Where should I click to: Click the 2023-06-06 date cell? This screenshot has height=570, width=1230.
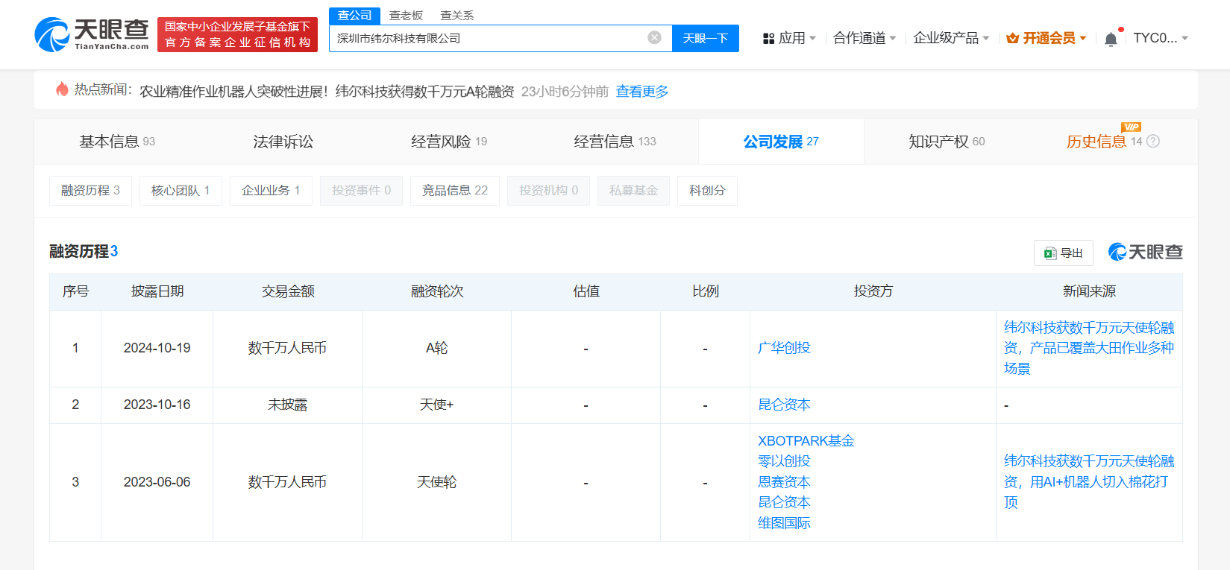pos(157,482)
